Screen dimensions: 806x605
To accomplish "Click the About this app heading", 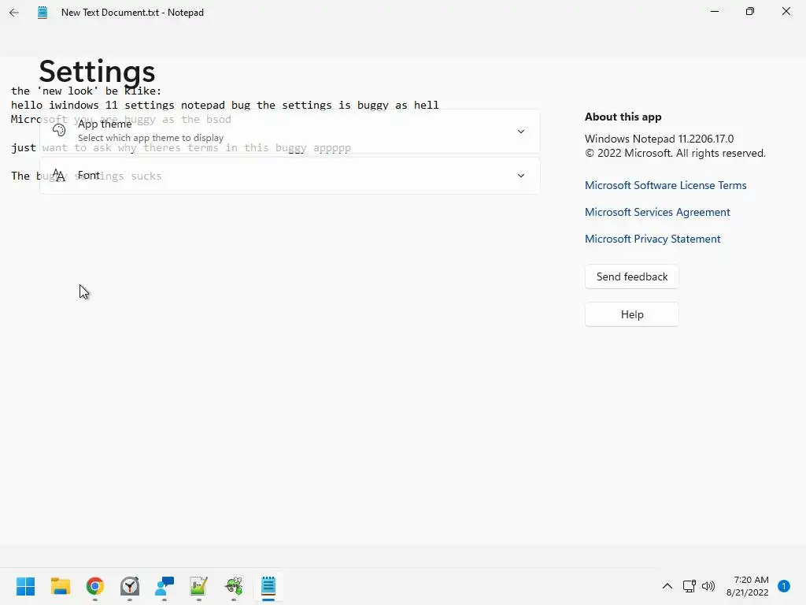I will click(623, 117).
